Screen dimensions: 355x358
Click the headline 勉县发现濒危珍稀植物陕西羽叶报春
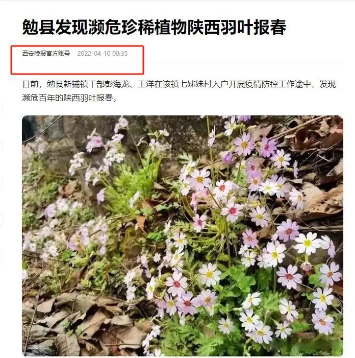click(154, 27)
